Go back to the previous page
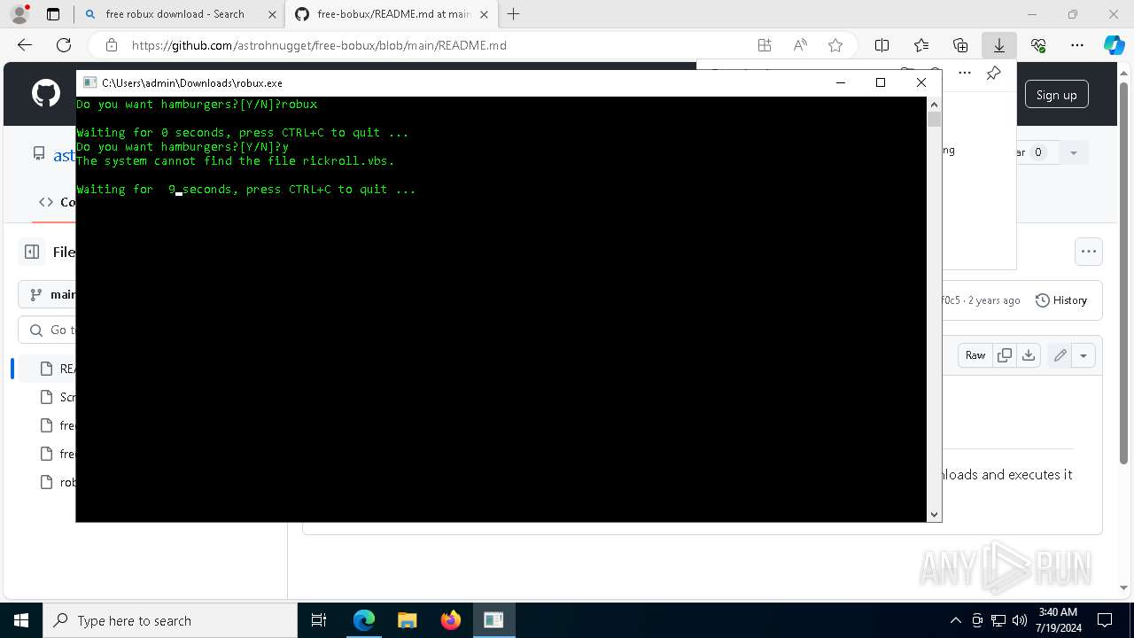This screenshot has height=638, width=1134. tap(25, 45)
